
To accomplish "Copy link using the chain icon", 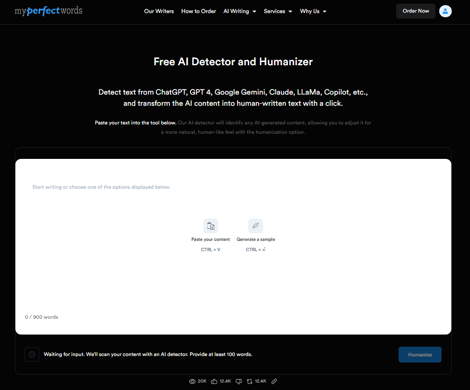I will tap(274, 381).
